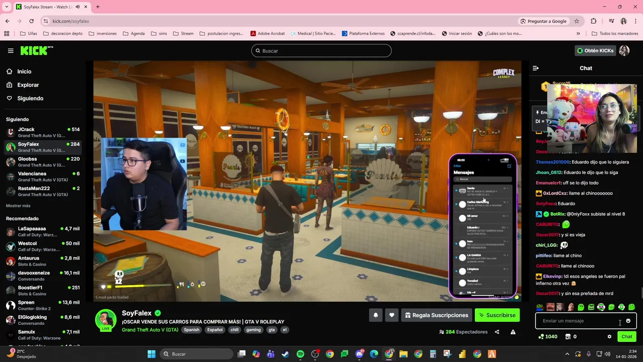This screenshot has height=362, width=643.
Task: Open chat settings gear icon
Action: click(609, 337)
